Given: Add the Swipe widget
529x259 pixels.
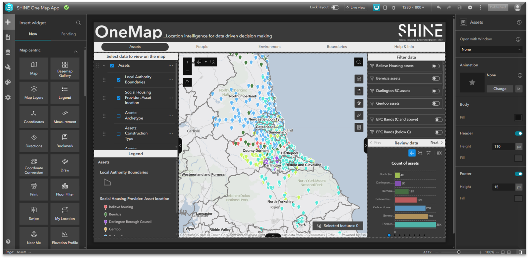Looking at the screenshot, I should [x=34, y=214].
